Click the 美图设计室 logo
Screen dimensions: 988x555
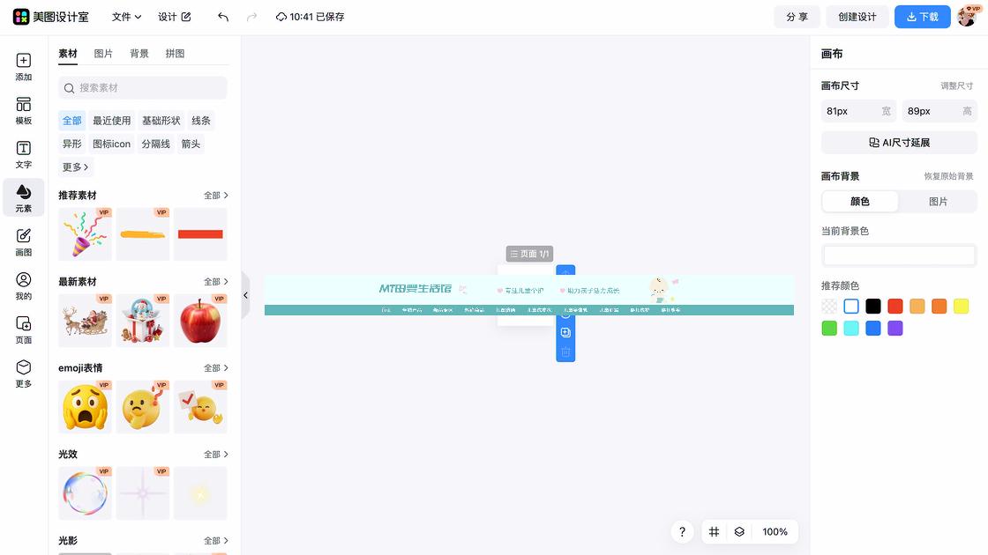coord(51,17)
